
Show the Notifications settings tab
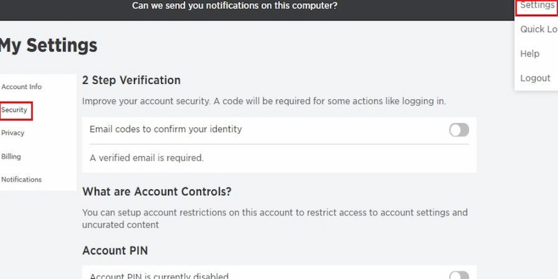click(22, 179)
